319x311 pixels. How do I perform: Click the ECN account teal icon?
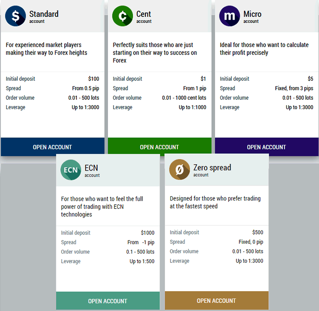tap(71, 170)
